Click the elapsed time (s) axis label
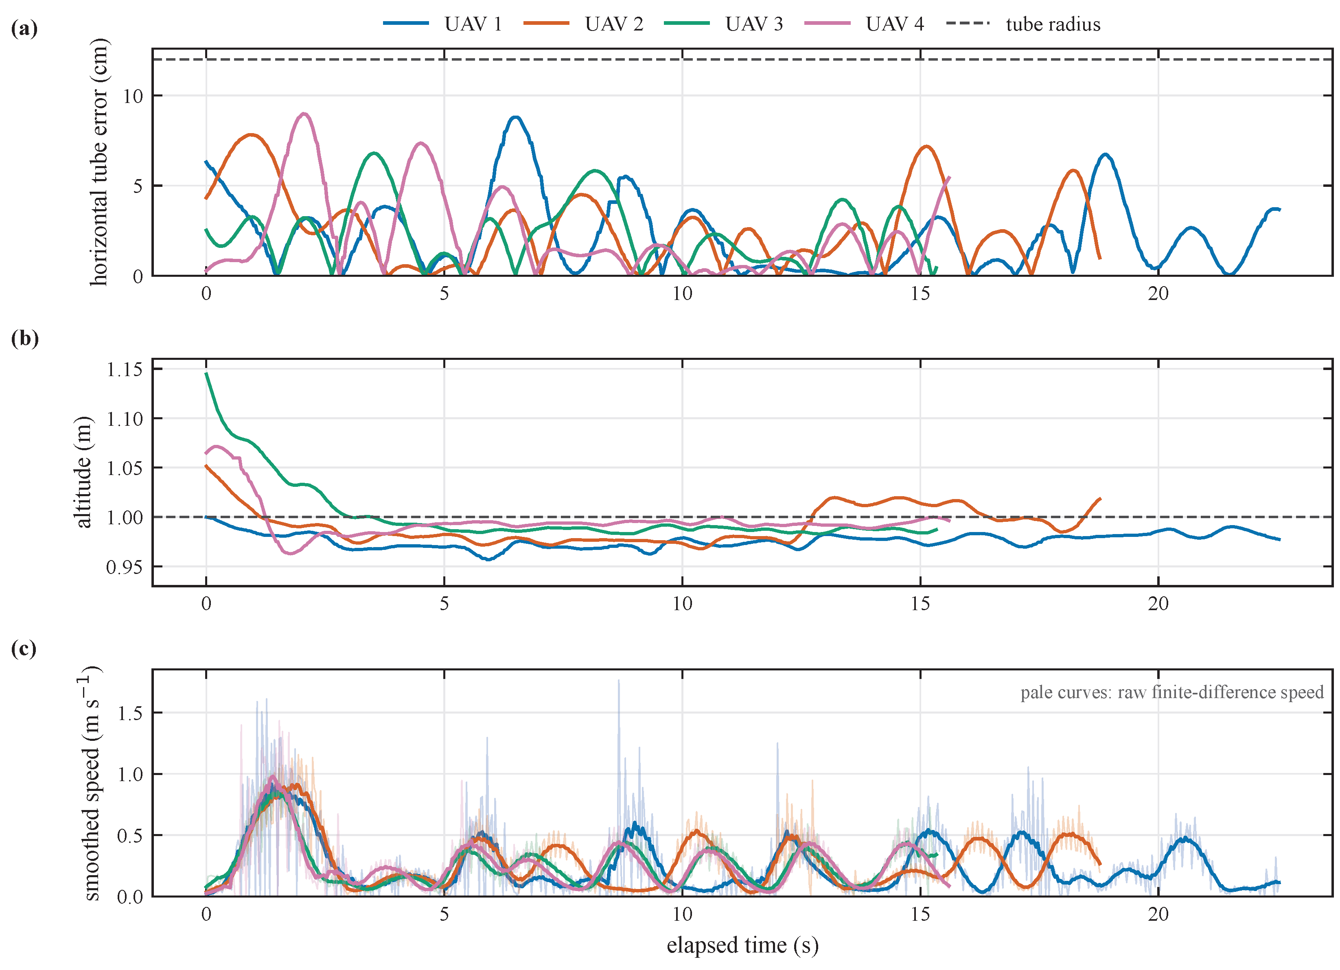Image resolution: width=1340 pixels, height=970 pixels. 743,945
